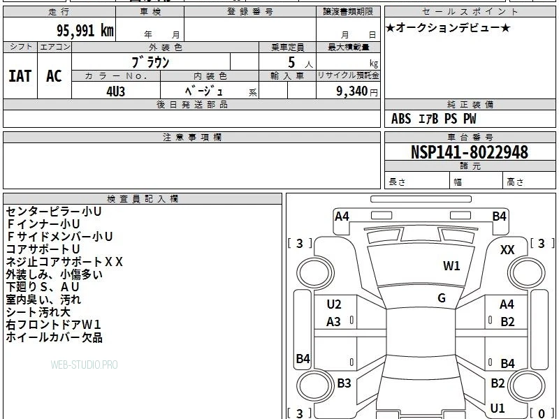Click the 車検 header cell

150,12
